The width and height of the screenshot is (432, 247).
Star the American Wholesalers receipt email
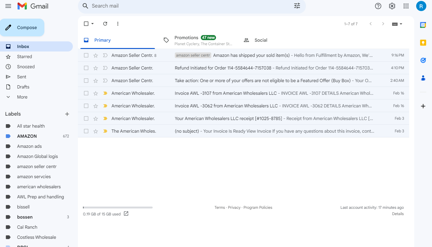point(96,118)
